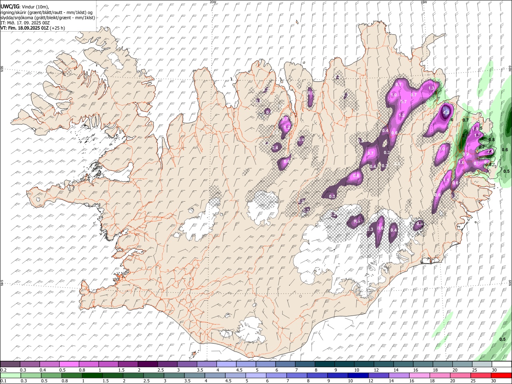Click the 'rigning/skúrir' legend description line
Screen dimensions: 512x384
46,12
